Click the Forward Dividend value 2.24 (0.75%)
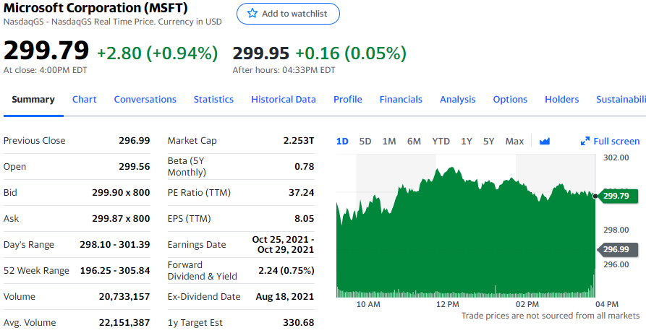The width and height of the screenshot is (646, 333). point(286,270)
